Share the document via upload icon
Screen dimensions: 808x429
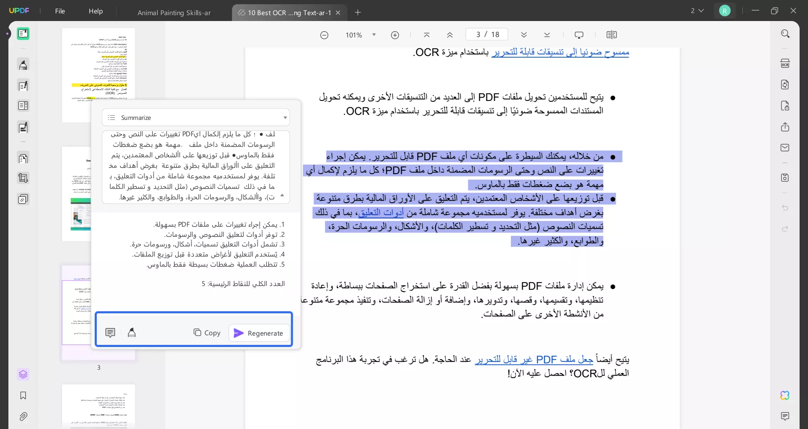[x=785, y=127]
